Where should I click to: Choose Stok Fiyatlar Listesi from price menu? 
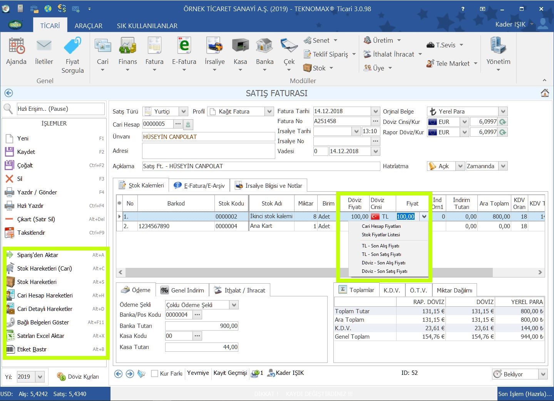pyautogui.click(x=380, y=235)
